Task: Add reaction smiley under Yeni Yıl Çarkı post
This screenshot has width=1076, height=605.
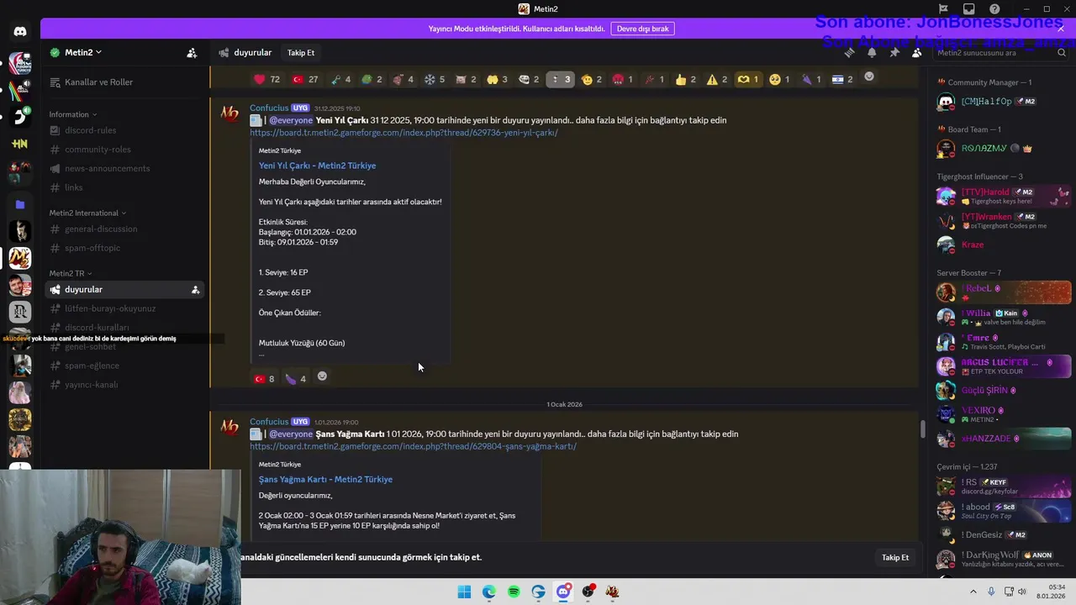Action: click(x=322, y=376)
